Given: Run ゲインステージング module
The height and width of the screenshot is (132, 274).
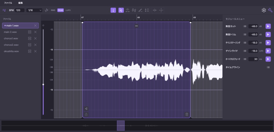Looking at the screenshot, I should coord(268,42).
